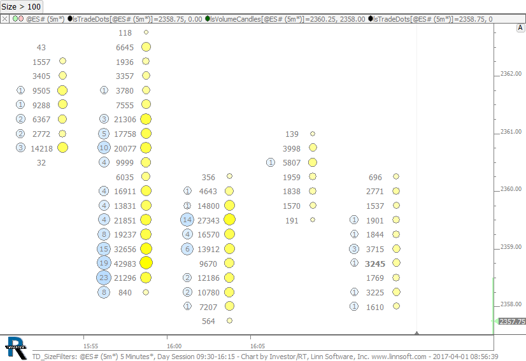Image resolution: width=526 pixels, height=361 pixels.
Task: Click the small yellow dot beside 118
Action: click(x=146, y=32)
